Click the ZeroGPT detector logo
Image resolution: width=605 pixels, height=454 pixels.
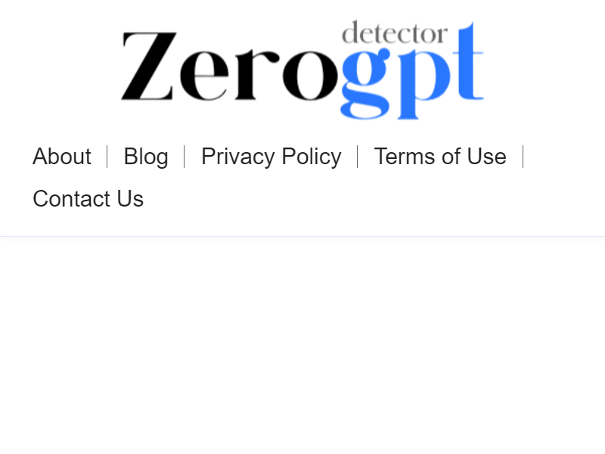click(302, 70)
